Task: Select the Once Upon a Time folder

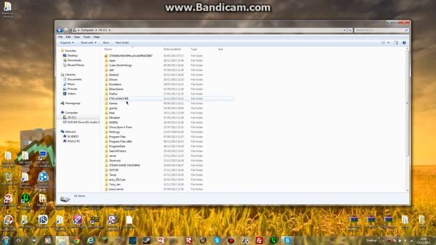Action: pos(120,127)
